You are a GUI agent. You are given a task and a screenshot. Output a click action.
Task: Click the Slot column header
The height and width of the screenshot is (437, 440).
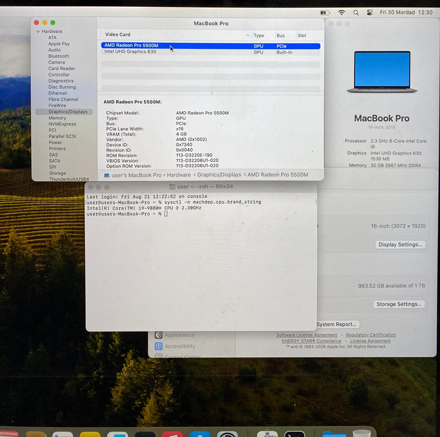pyautogui.click(x=302, y=36)
